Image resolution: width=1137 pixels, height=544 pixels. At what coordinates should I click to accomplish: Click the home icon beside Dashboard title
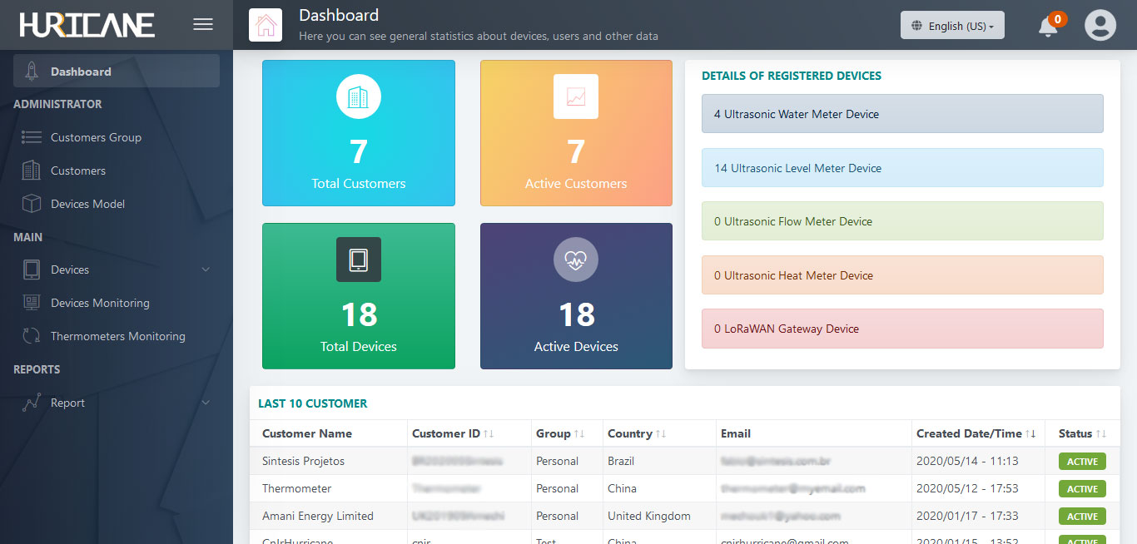pyautogui.click(x=266, y=25)
